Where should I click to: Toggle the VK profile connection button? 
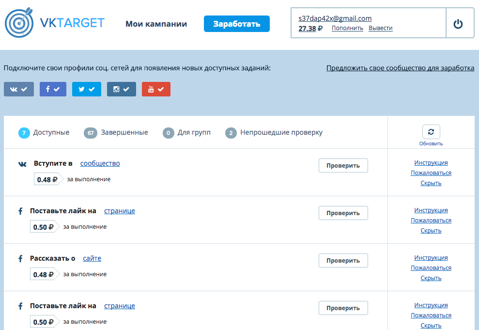[x=19, y=89]
